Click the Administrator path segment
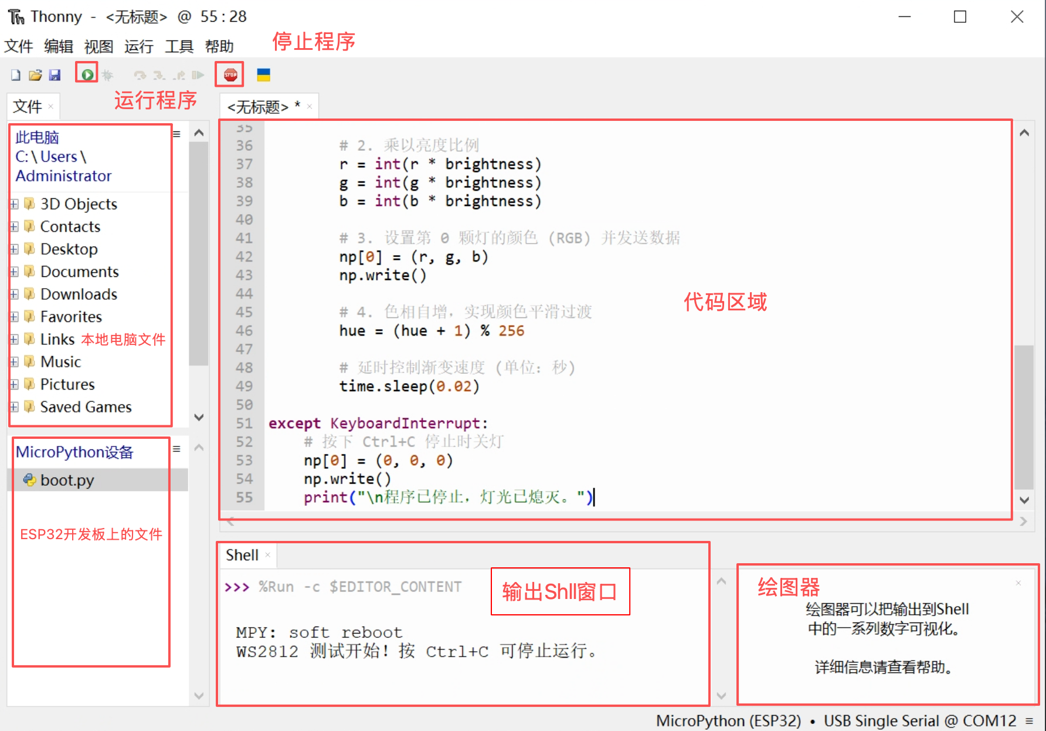1046x731 pixels. pyautogui.click(x=63, y=176)
